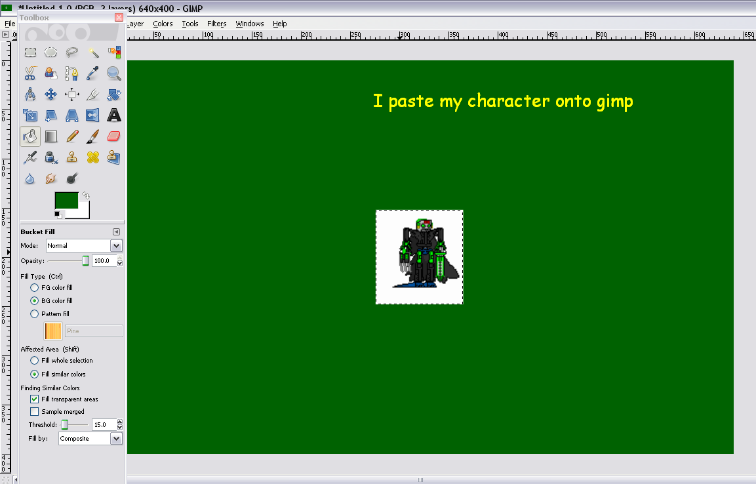The height and width of the screenshot is (484, 756).
Task: Open the Colors menu
Action: click(x=163, y=24)
